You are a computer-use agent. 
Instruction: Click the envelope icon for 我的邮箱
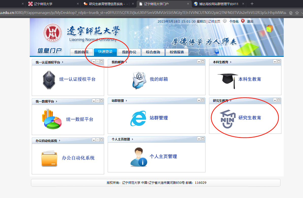tap(139, 80)
